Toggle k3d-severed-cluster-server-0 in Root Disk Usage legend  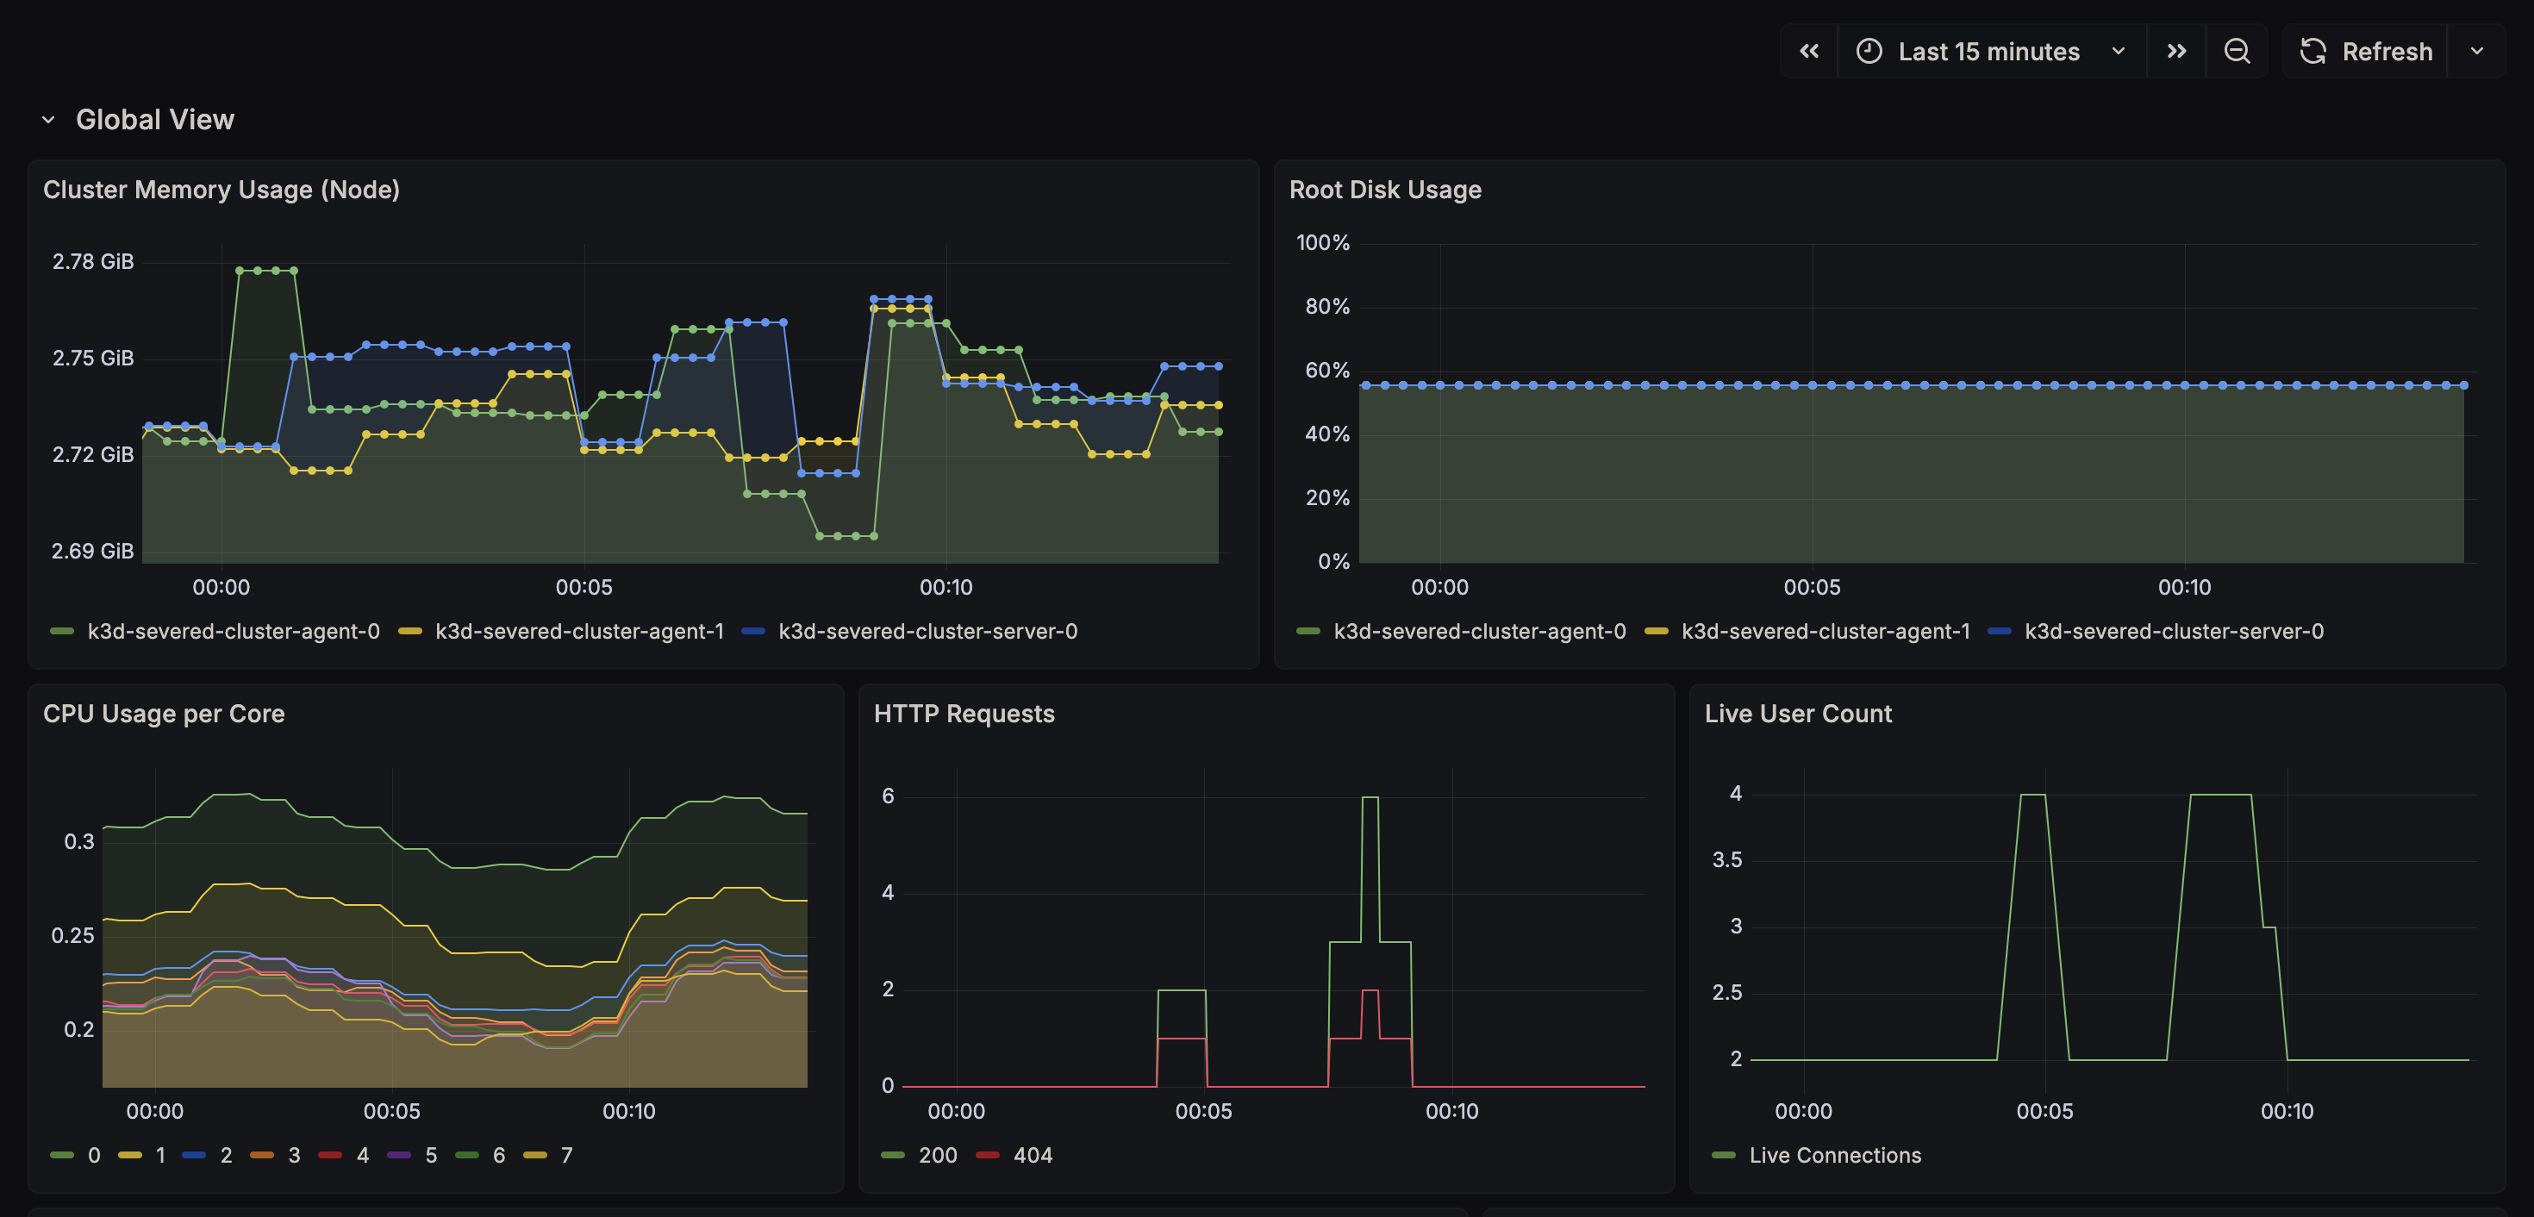click(x=2173, y=632)
